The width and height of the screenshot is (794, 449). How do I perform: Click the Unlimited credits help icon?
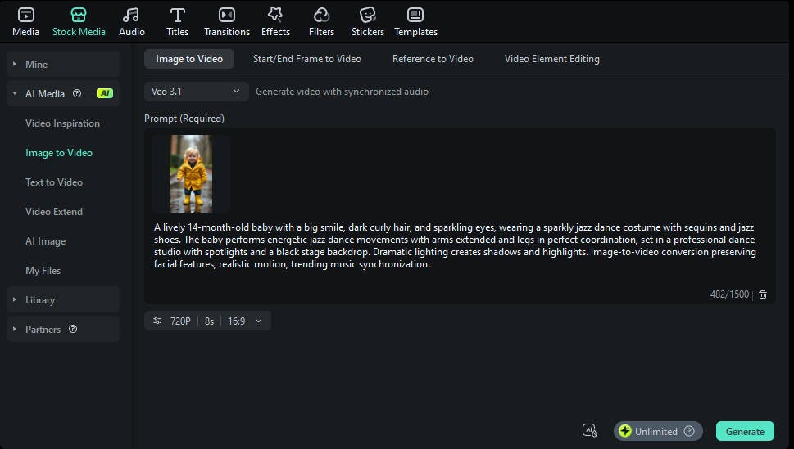click(x=688, y=431)
